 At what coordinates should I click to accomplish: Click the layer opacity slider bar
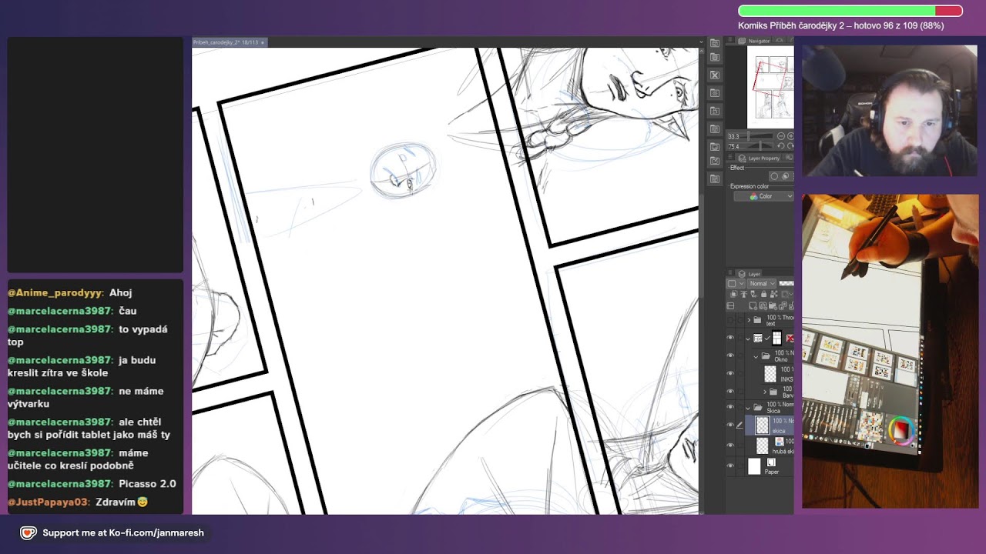[x=786, y=283]
